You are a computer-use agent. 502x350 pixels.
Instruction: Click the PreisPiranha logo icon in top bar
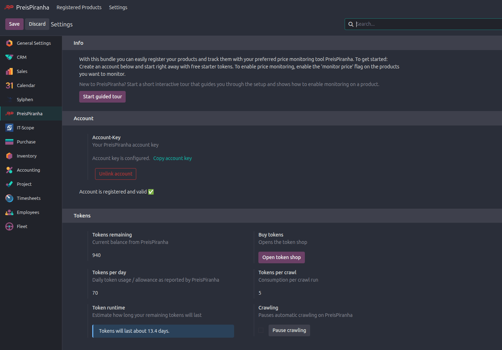tap(9, 7)
